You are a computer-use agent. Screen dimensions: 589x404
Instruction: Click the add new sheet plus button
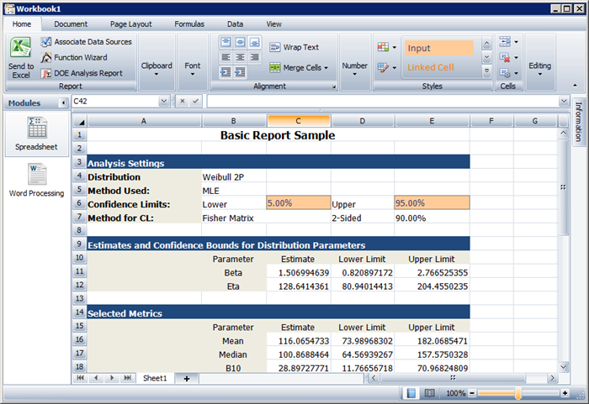click(186, 379)
